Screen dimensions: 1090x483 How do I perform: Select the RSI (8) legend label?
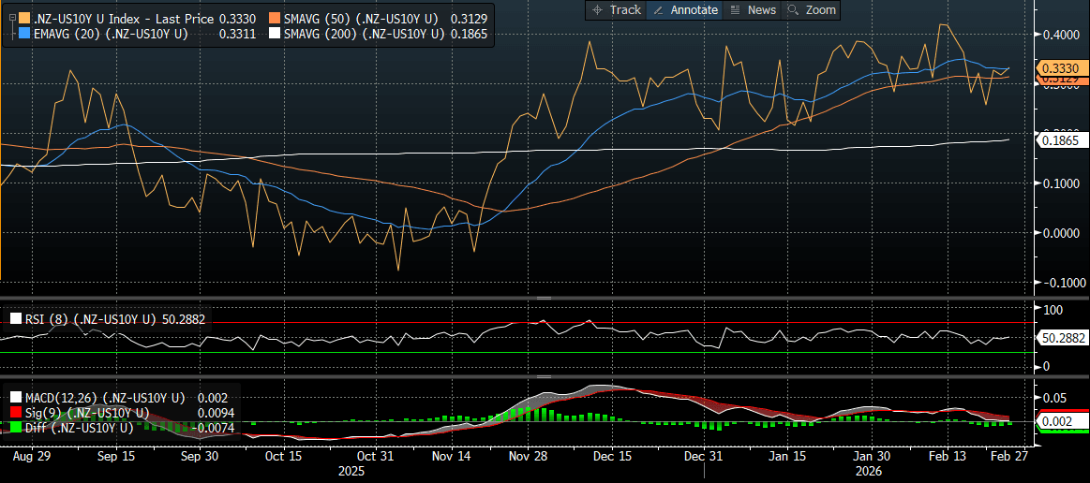[x=90, y=319]
